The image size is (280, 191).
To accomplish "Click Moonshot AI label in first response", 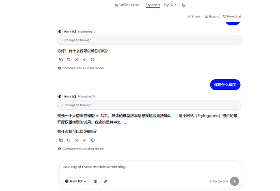I will click(x=87, y=32).
